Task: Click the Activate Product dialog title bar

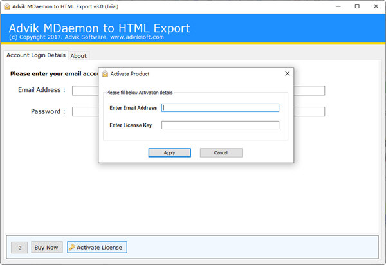Action: 193,74
